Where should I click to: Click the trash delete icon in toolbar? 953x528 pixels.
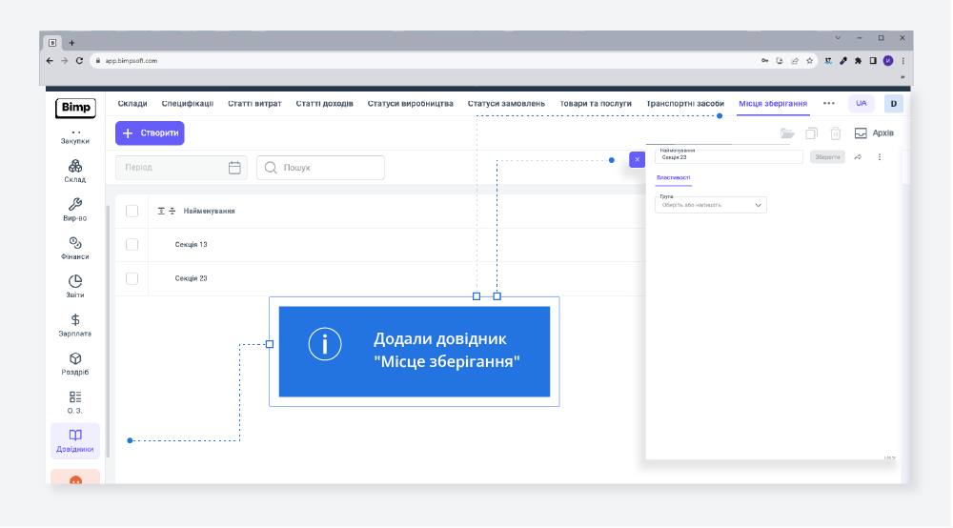click(835, 133)
